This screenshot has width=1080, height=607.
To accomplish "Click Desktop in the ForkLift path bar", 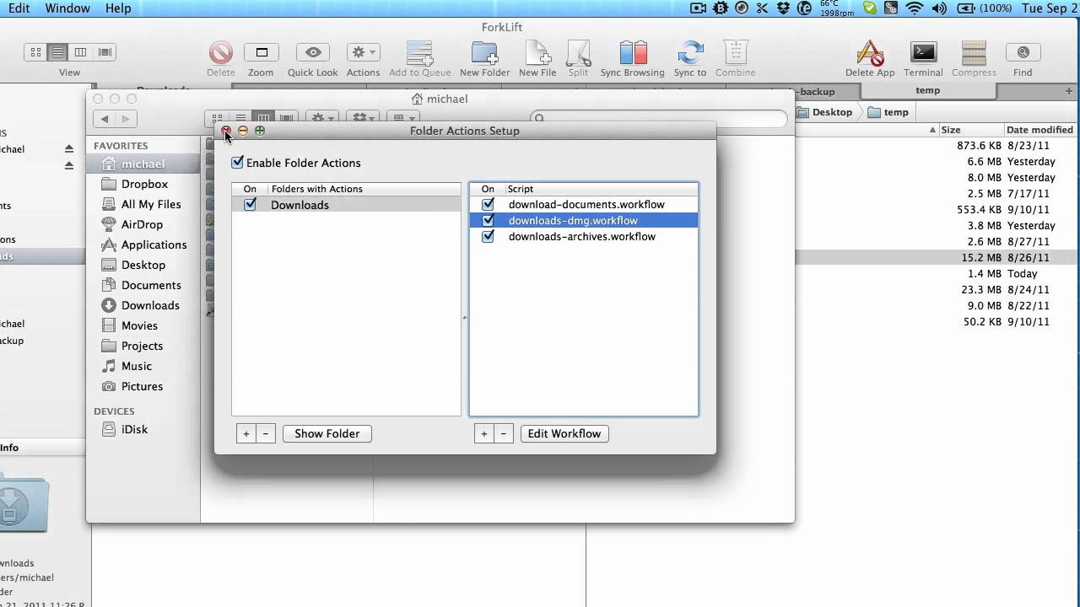I will [824, 112].
